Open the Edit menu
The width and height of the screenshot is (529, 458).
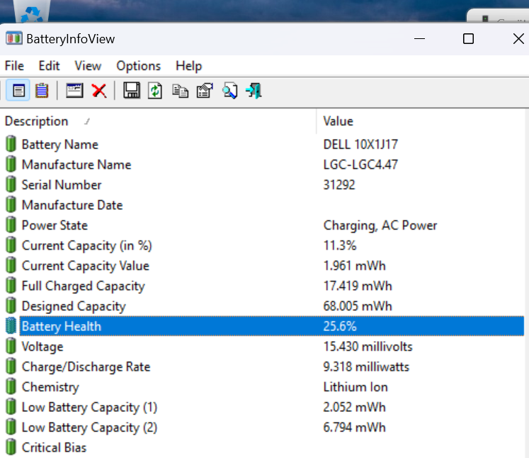pyautogui.click(x=50, y=66)
